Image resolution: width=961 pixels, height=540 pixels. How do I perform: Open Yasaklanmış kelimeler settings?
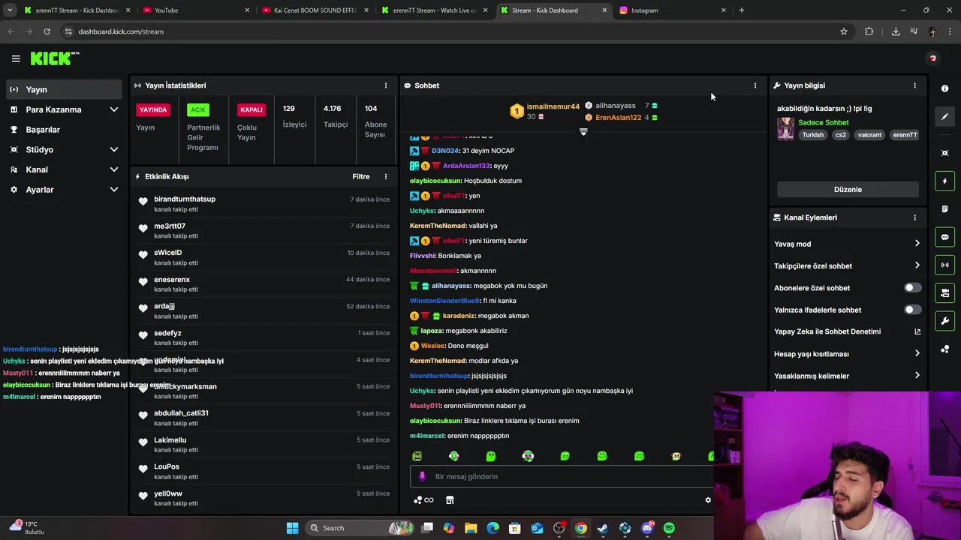coord(848,376)
